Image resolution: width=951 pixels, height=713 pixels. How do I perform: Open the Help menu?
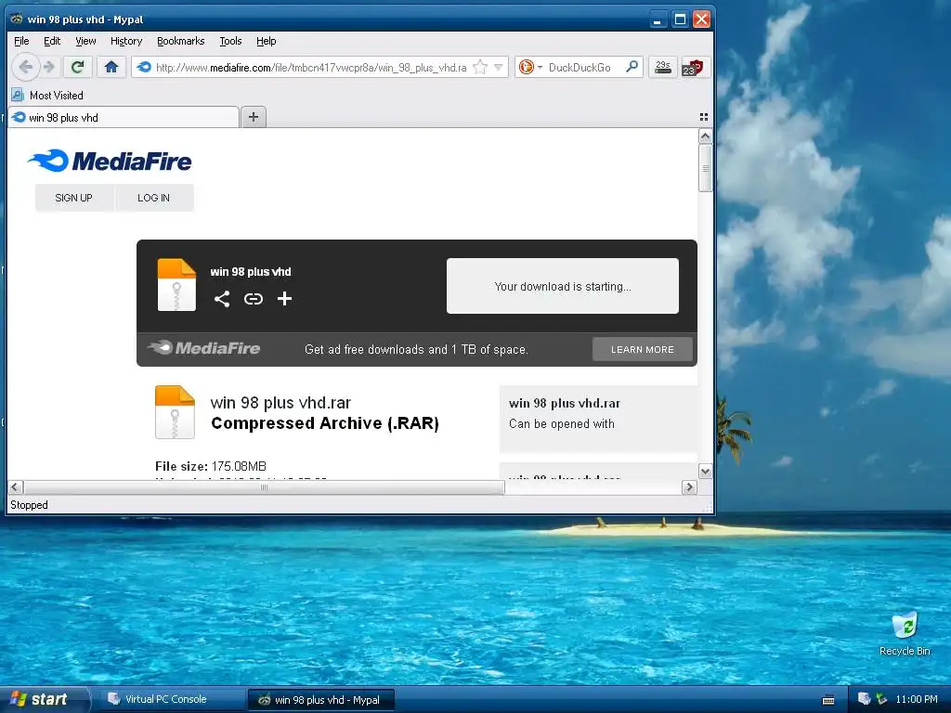(x=267, y=41)
